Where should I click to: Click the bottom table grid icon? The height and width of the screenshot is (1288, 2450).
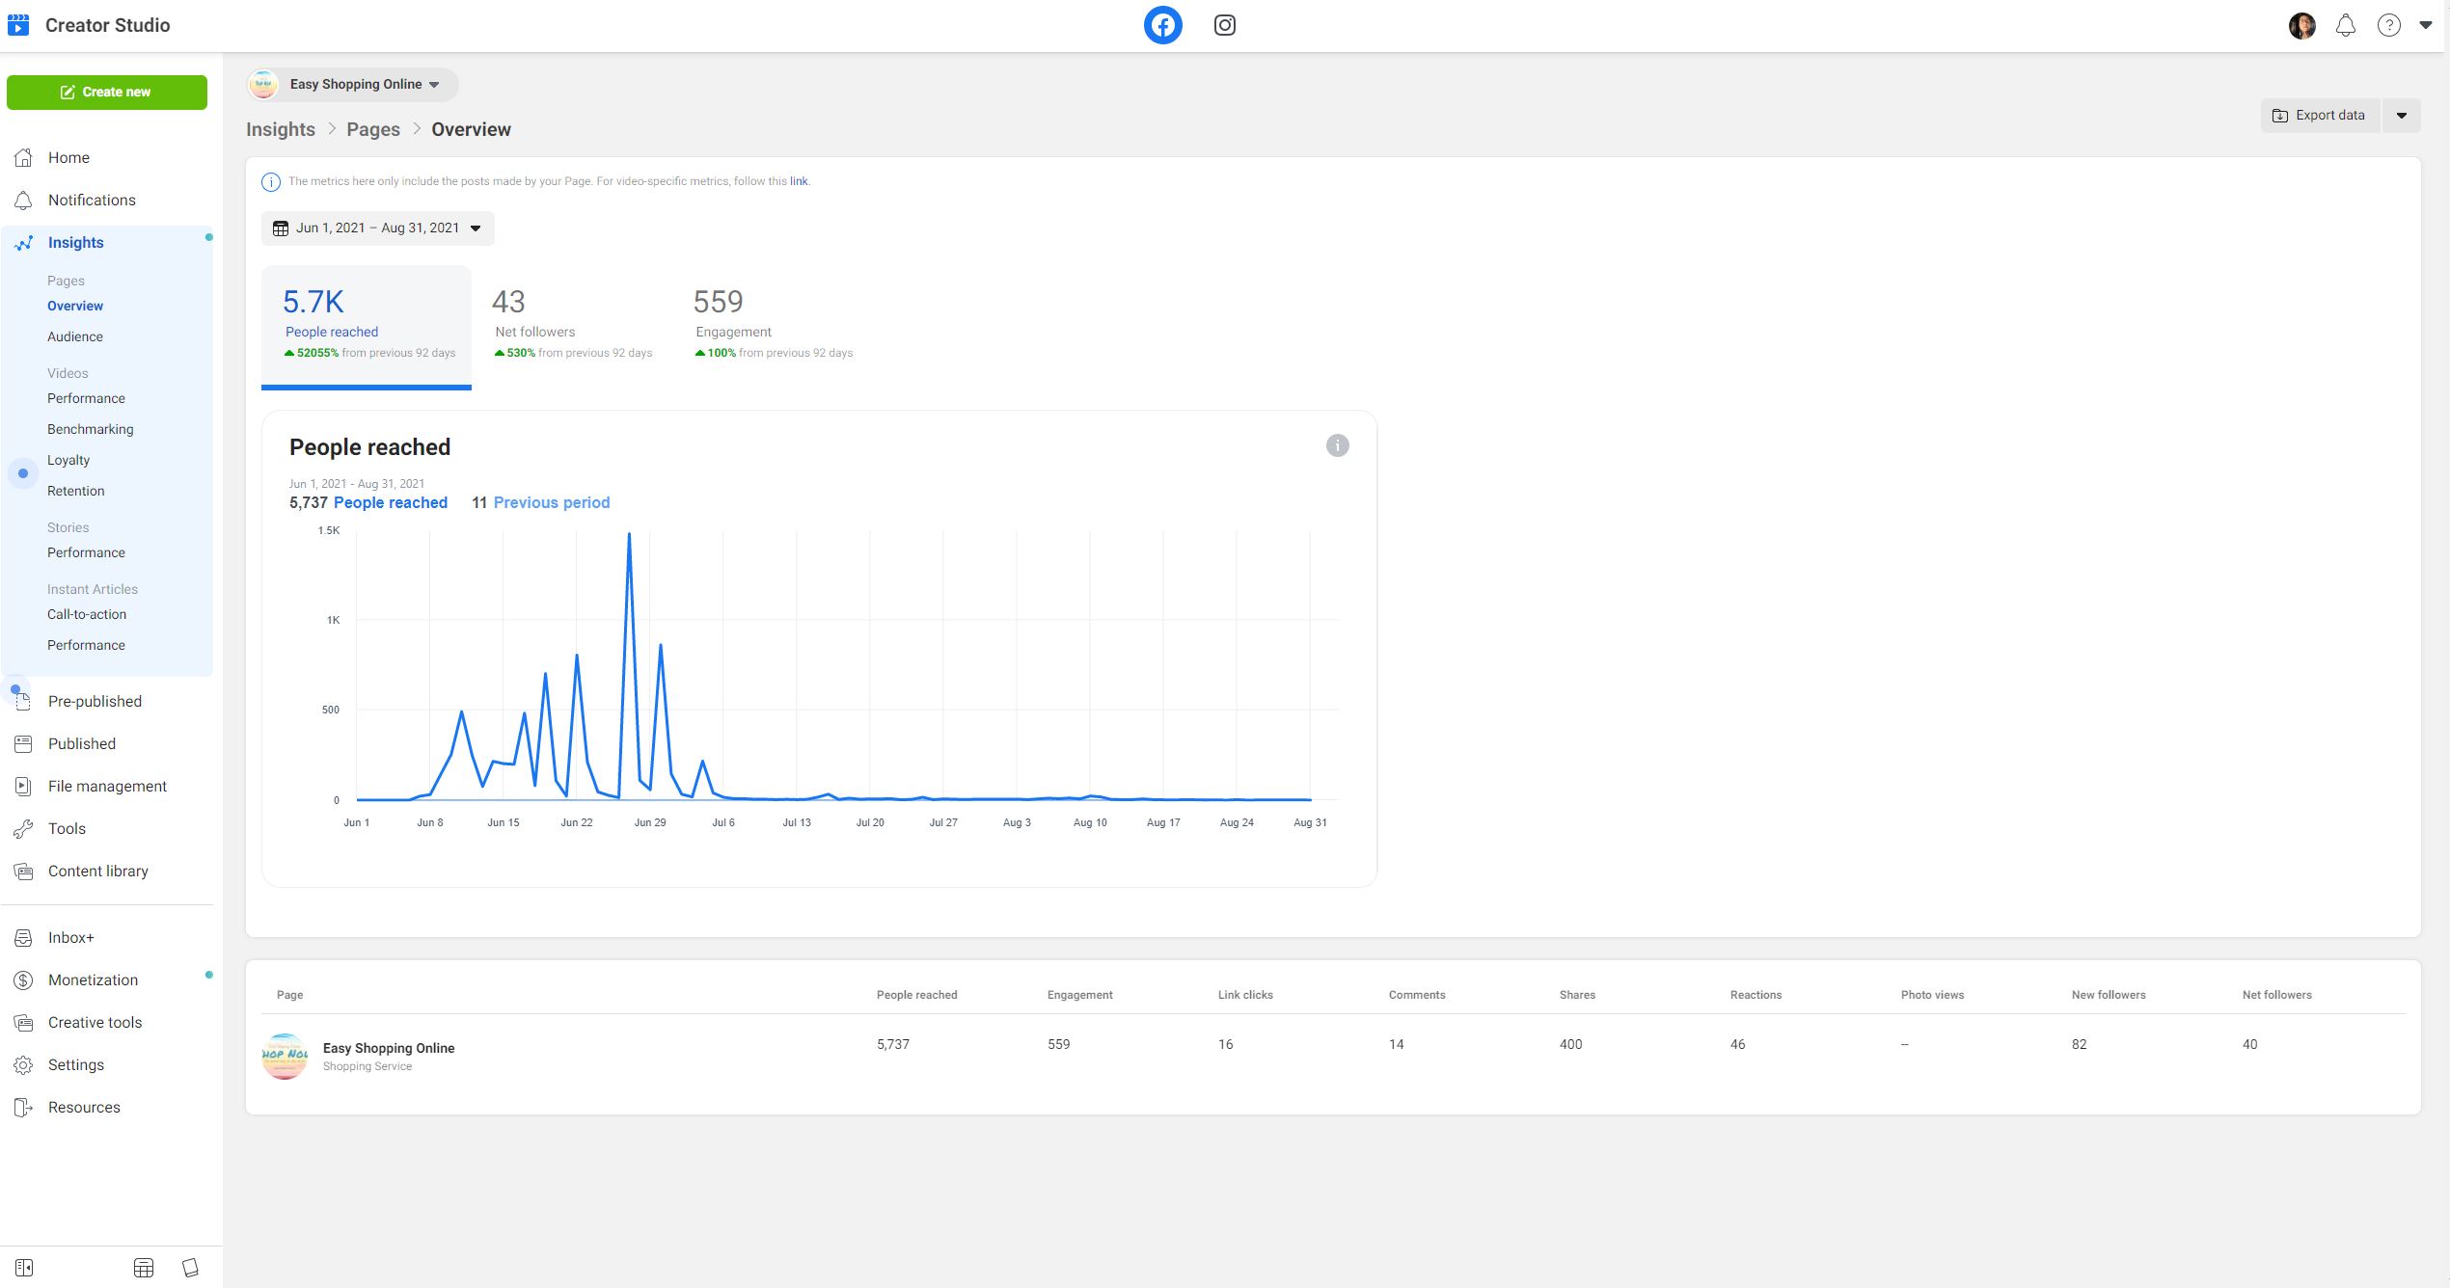pos(144,1268)
